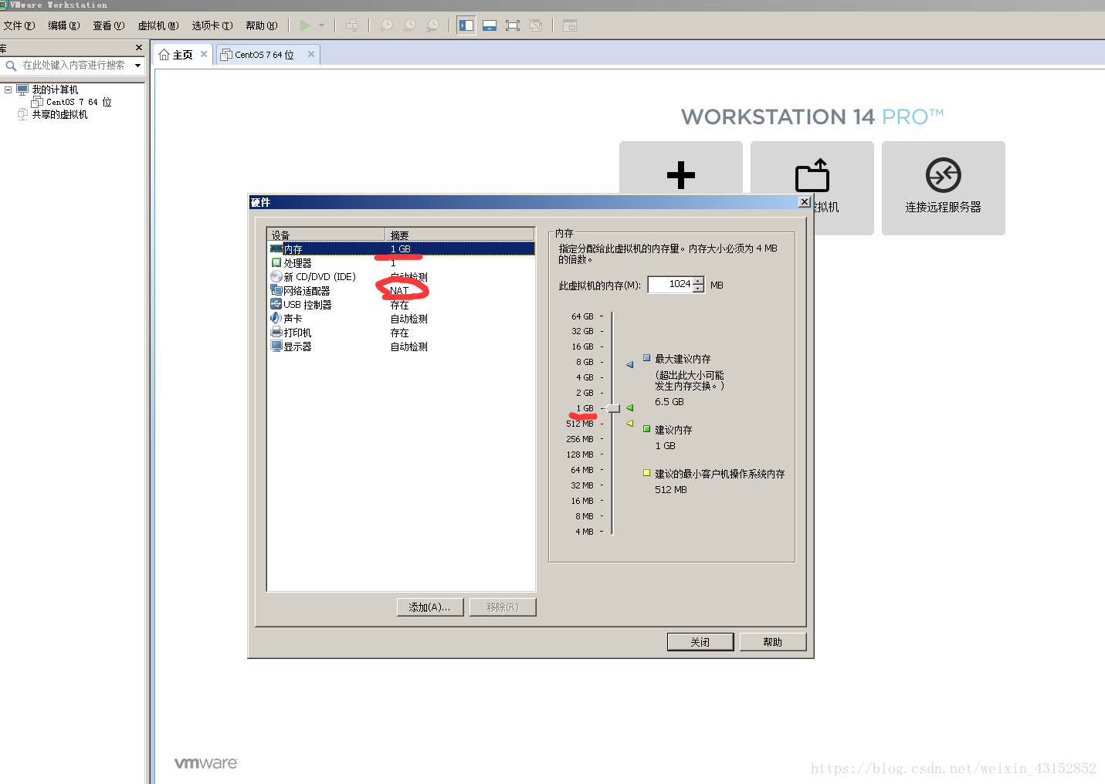Select the 显示器 device row
1105x784 pixels.
(401, 346)
